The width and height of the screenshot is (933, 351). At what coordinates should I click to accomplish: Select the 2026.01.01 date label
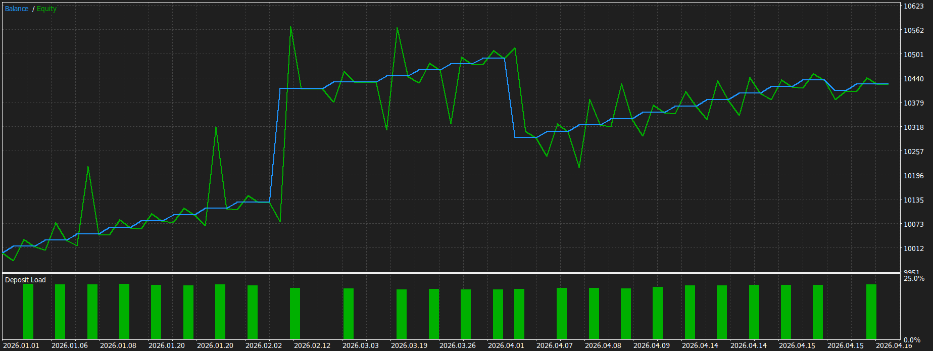tap(21, 345)
